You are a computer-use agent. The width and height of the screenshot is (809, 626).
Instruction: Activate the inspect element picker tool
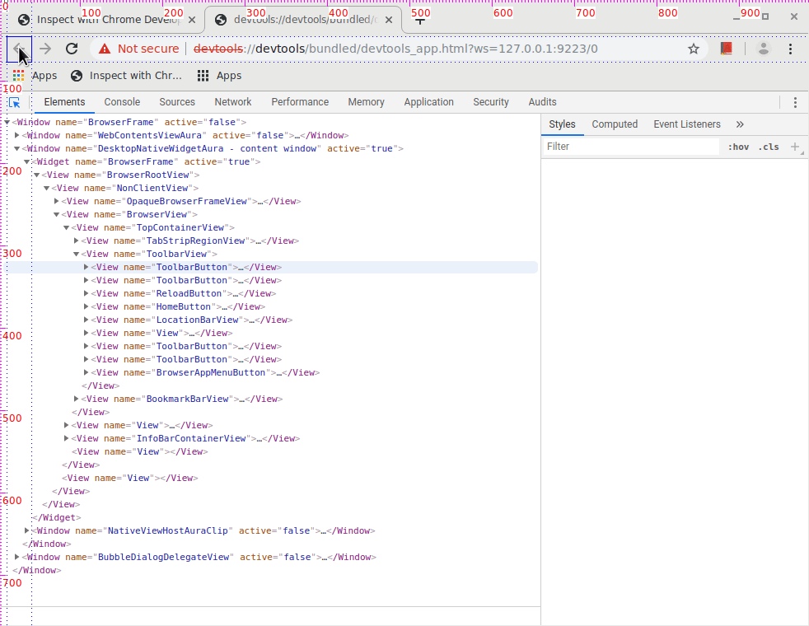coord(14,103)
